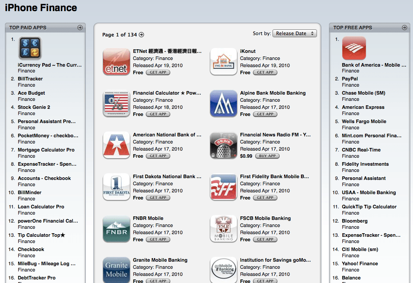This screenshot has width=413, height=283.
Task: Open PayPal in Top Free Apps
Action: pyautogui.click(x=349, y=79)
